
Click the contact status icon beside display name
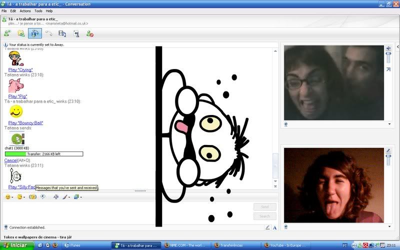[x=4, y=19]
